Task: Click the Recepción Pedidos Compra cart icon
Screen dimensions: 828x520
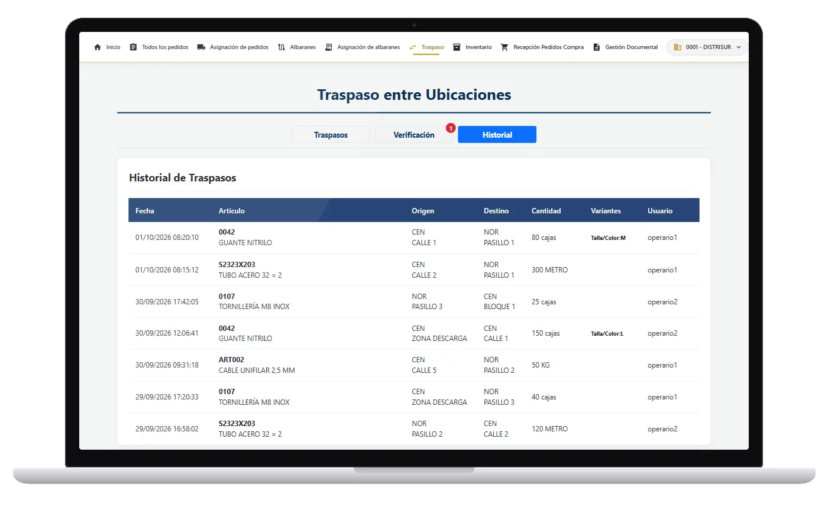Action: coord(504,47)
